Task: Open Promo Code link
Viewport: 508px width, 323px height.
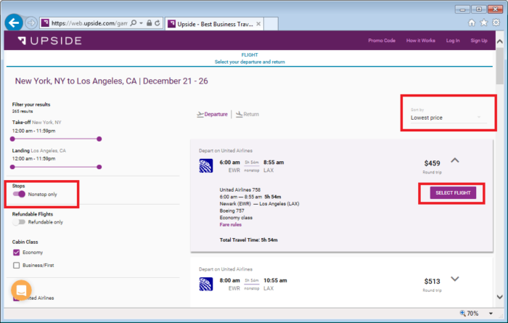Action: tap(382, 41)
